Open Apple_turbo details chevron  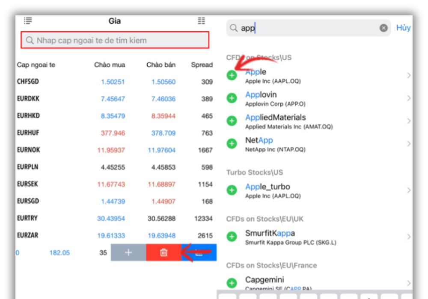[409, 191]
